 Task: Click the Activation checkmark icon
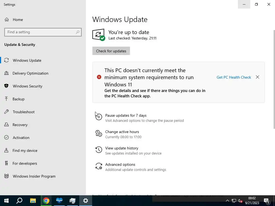point(6,138)
